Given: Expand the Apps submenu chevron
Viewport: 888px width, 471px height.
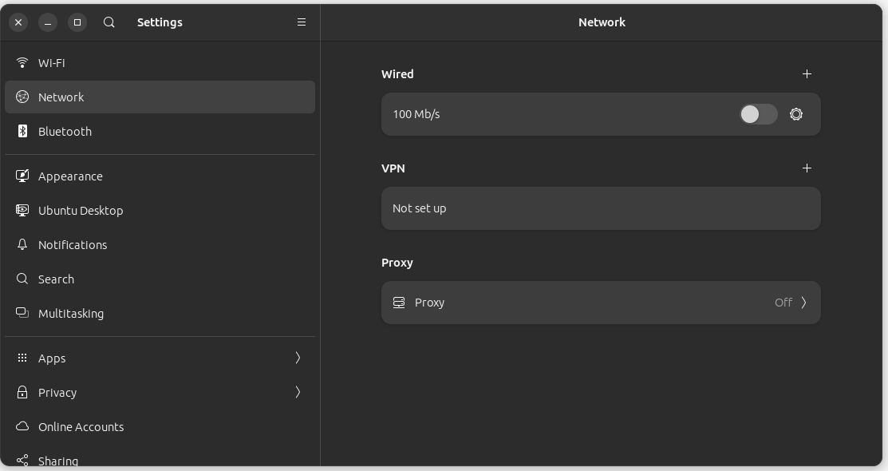Looking at the screenshot, I should coord(298,358).
